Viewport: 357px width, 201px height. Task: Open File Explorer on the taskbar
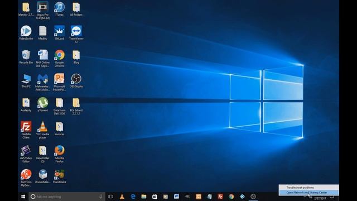(x=144, y=197)
